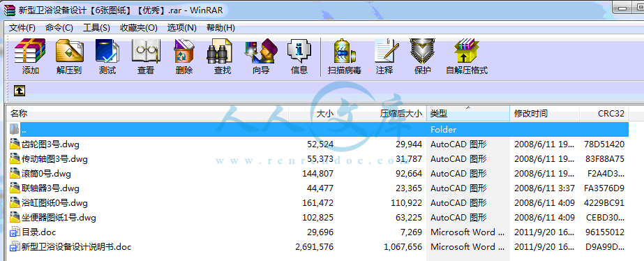This screenshot has width=644, height=261.
Task: Open the 文件(F) menu
Action: tap(22, 27)
